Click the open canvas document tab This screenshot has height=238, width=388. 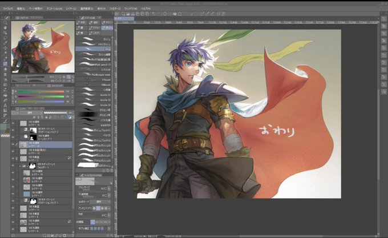click(x=124, y=19)
